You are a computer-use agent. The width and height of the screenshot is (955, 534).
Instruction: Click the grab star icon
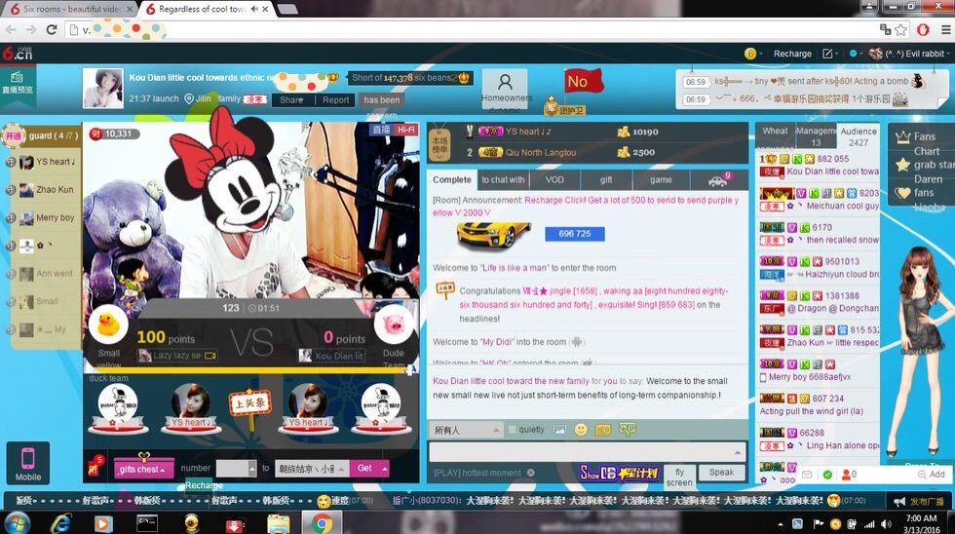(x=902, y=165)
